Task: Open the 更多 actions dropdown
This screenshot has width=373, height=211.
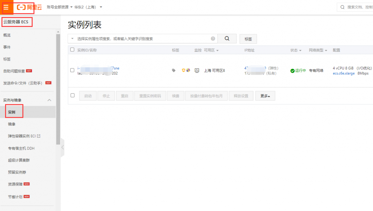Action: click(265, 96)
